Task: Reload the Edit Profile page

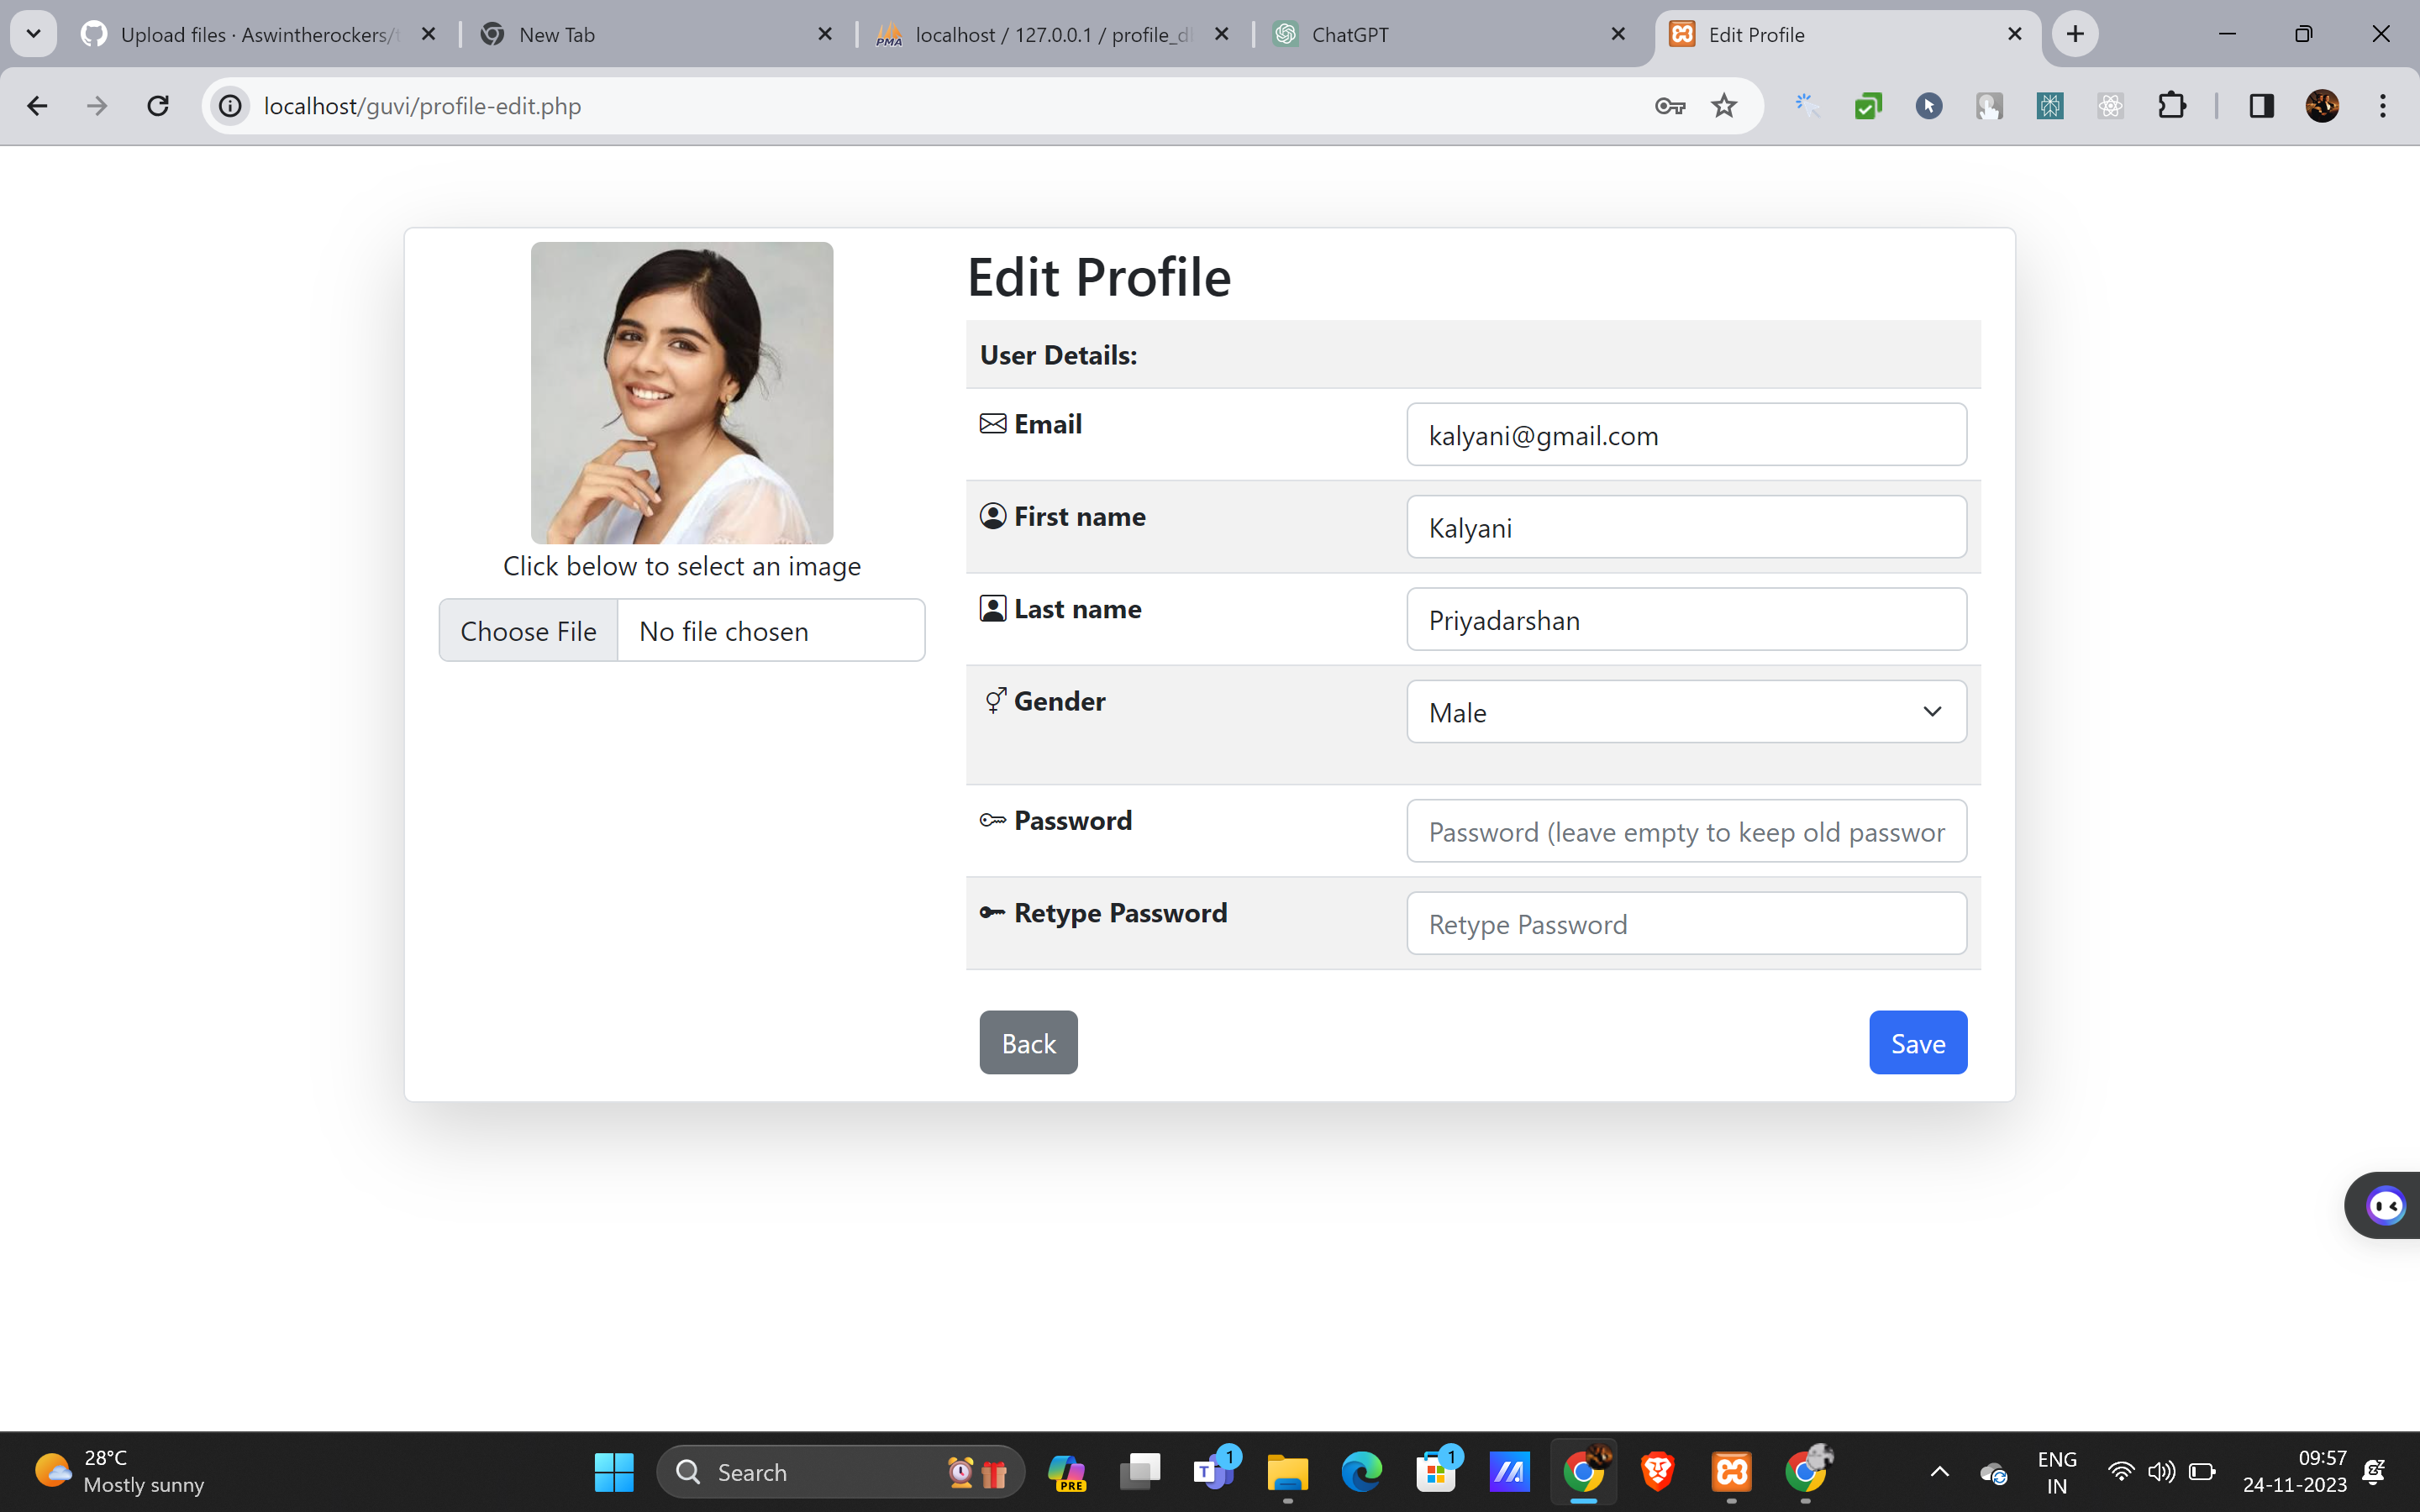Action: click(x=158, y=106)
